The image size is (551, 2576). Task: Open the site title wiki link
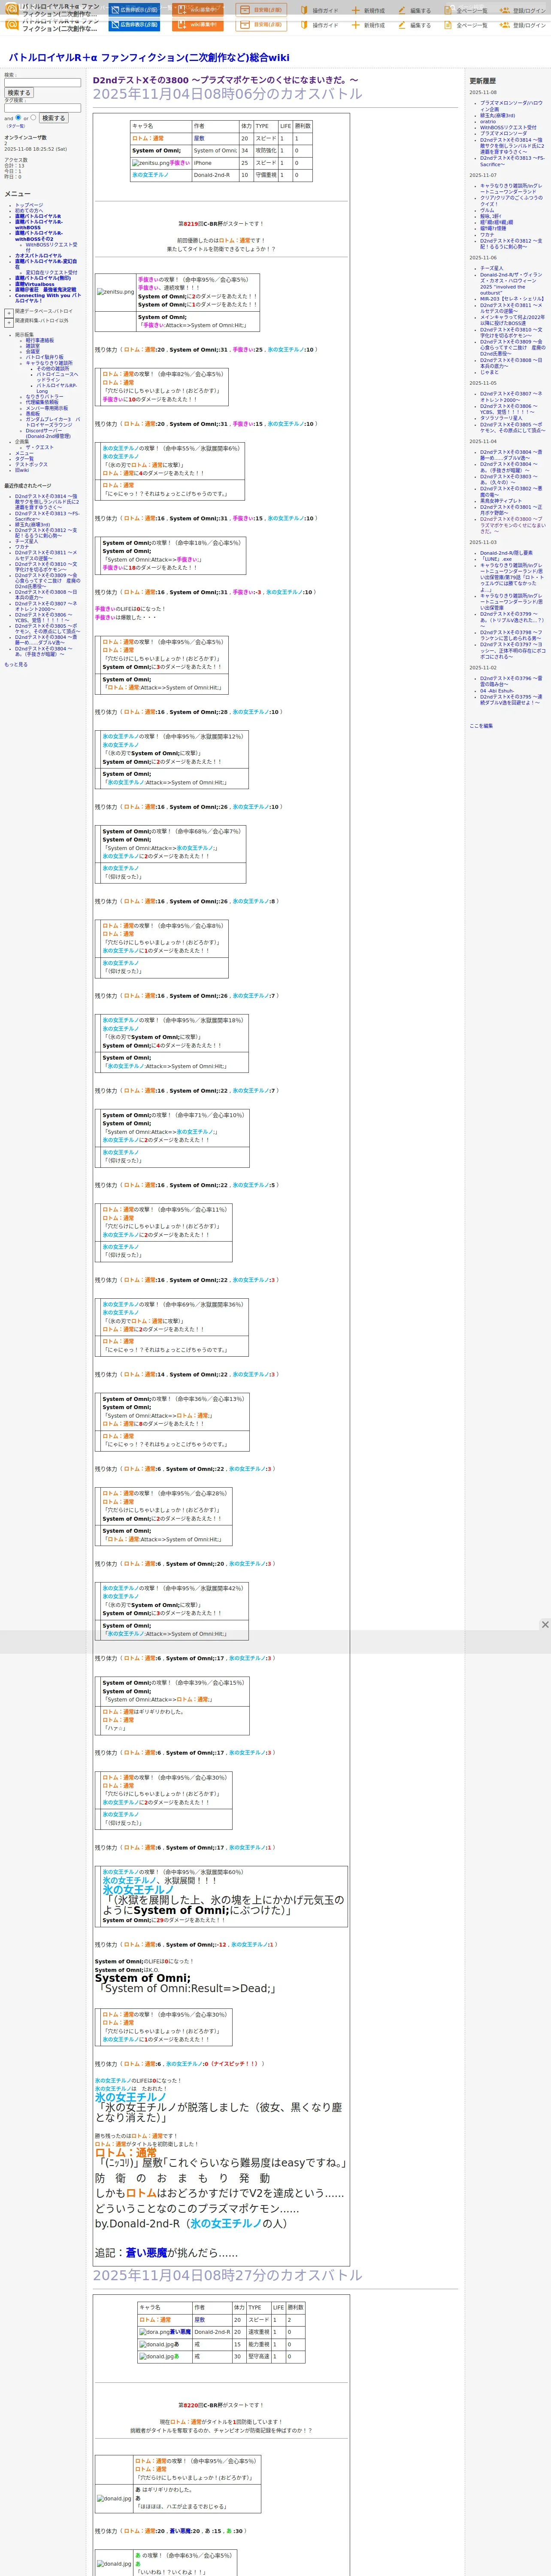pyautogui.click(x=149, y=58)
